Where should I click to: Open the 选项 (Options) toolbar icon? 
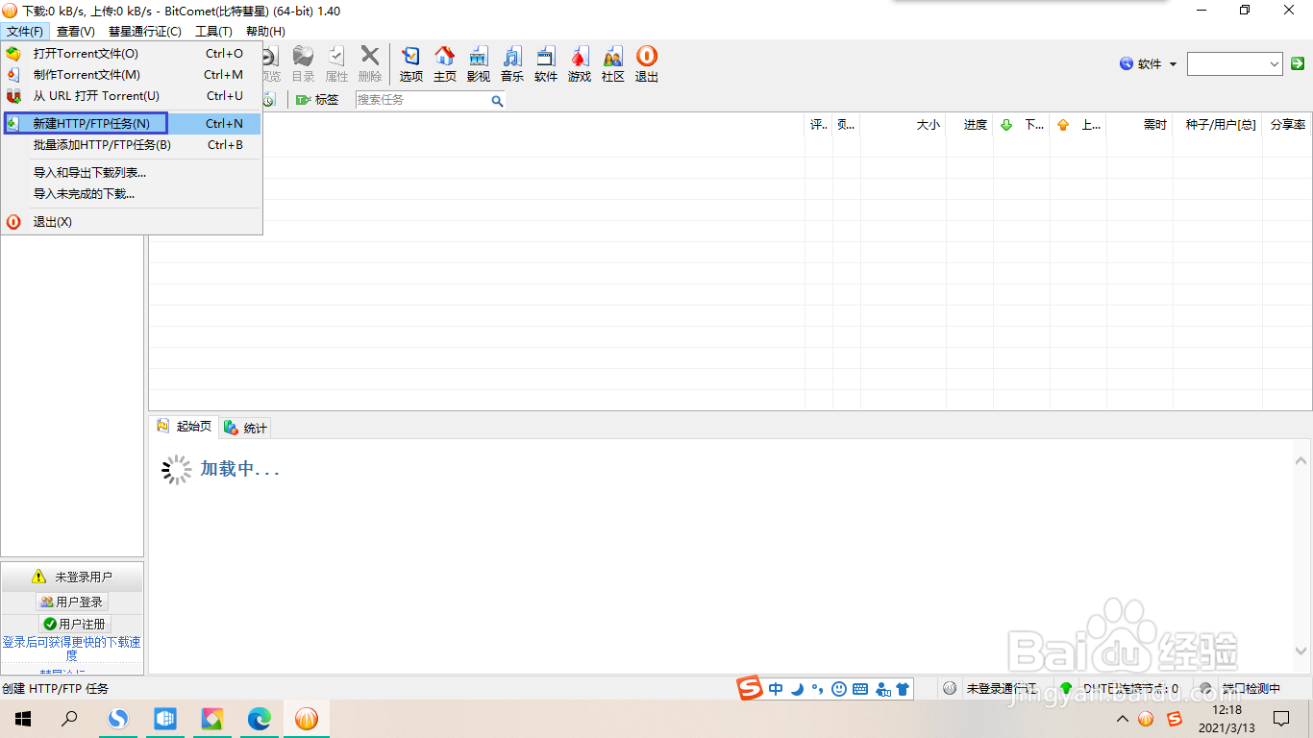(x=410, y=64)
